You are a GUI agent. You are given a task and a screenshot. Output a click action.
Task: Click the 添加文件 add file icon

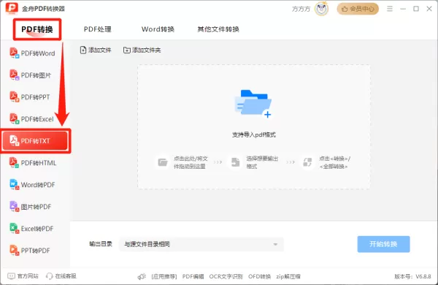coord(83,50)
